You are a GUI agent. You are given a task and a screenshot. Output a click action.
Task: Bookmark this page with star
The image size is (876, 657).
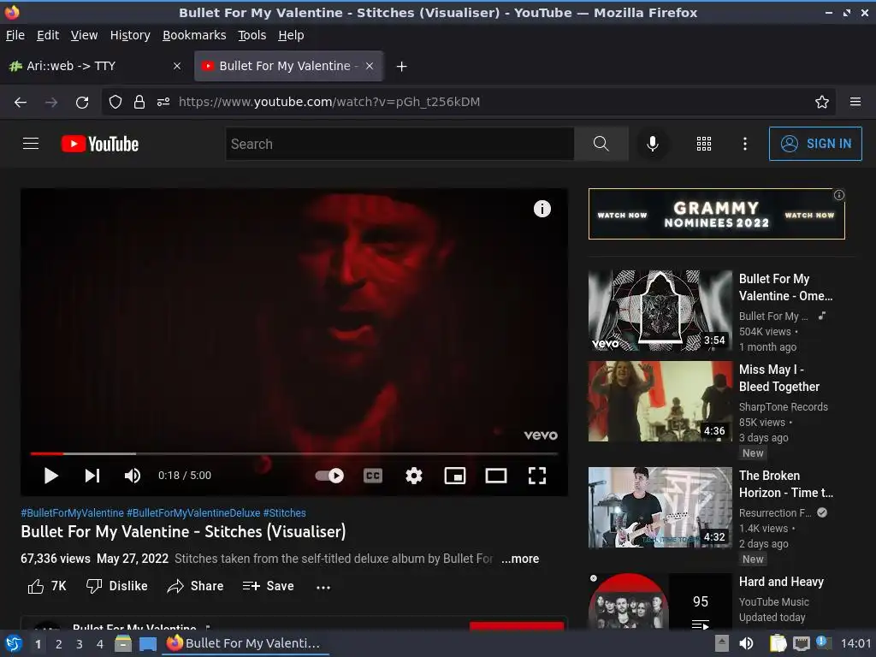coord(822,103)
